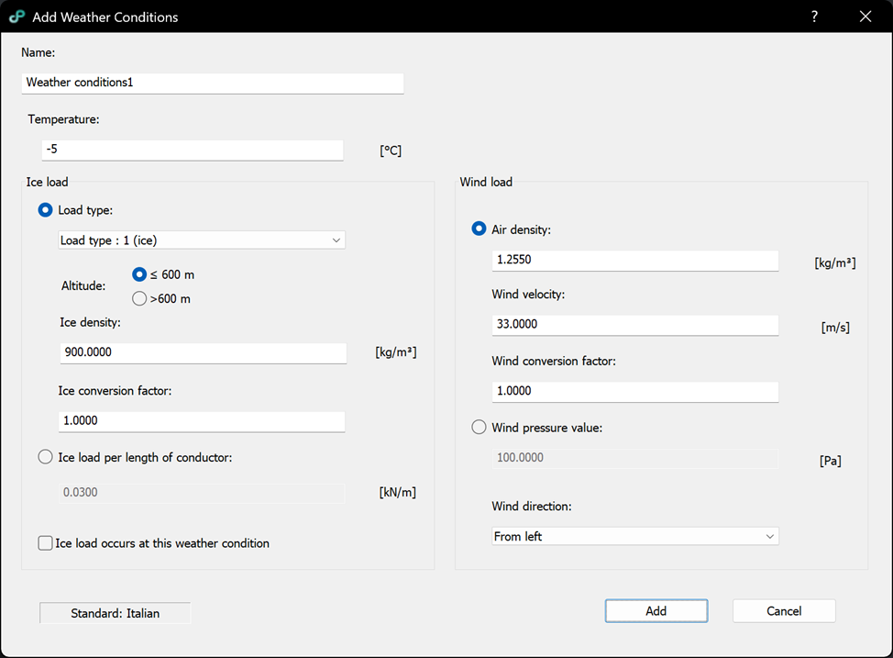Edit the Ice density field

coord(203,352)
